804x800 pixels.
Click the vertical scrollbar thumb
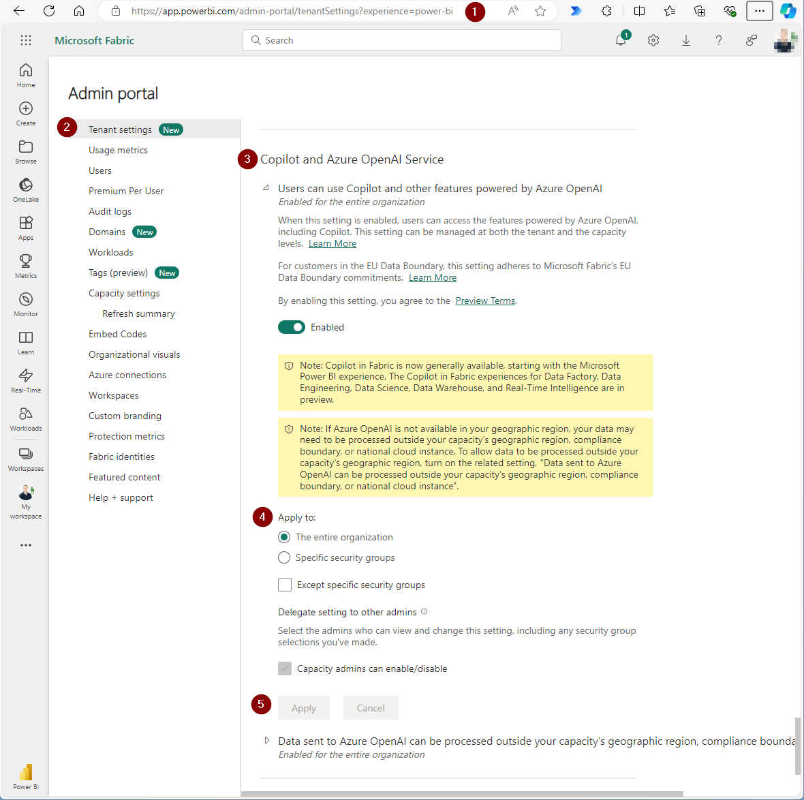tap(797, 745)
